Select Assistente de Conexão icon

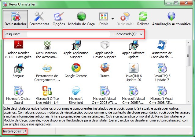click(162, 45)
